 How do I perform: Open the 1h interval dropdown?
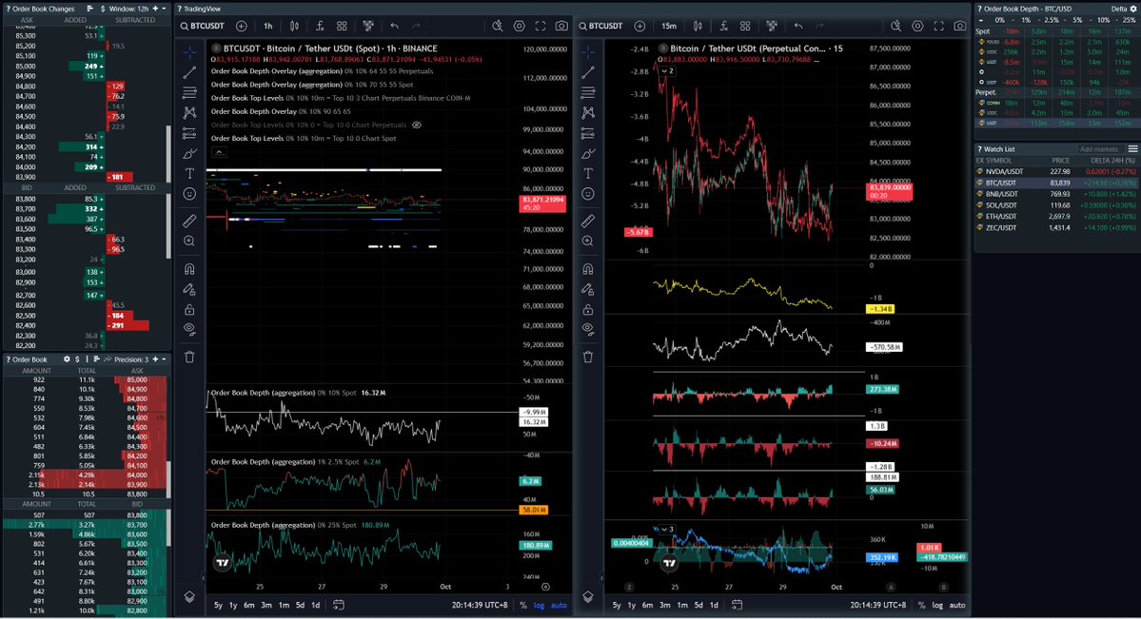pos(267,27)
